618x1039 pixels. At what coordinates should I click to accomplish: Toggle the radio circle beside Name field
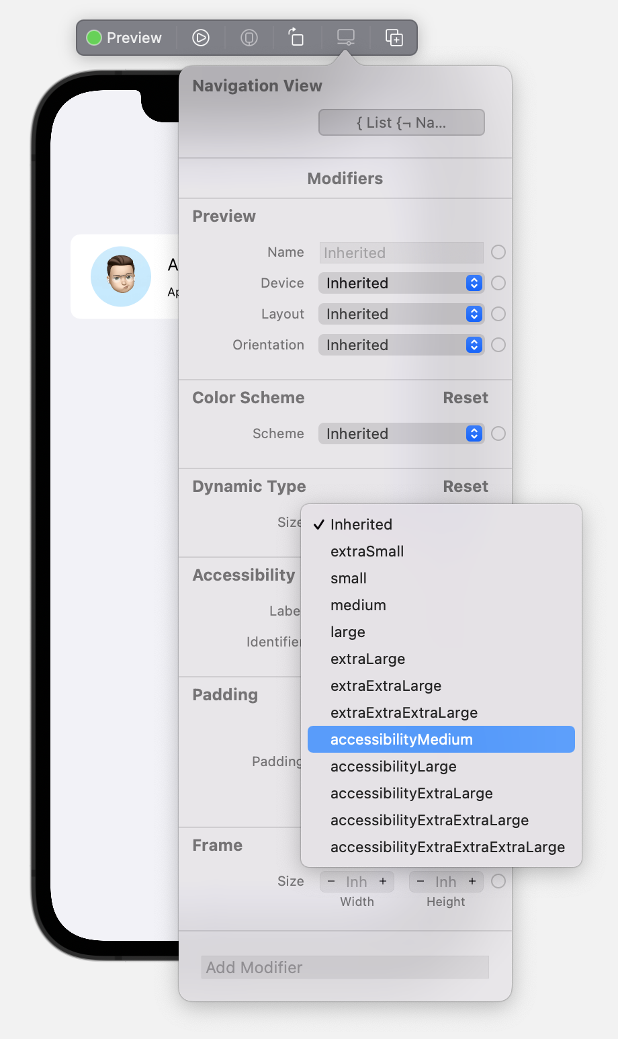(x=498, y=252)
